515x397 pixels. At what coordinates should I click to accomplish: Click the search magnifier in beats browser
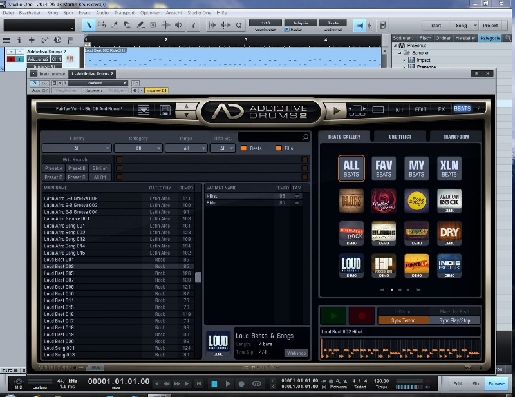click(305, 137)
